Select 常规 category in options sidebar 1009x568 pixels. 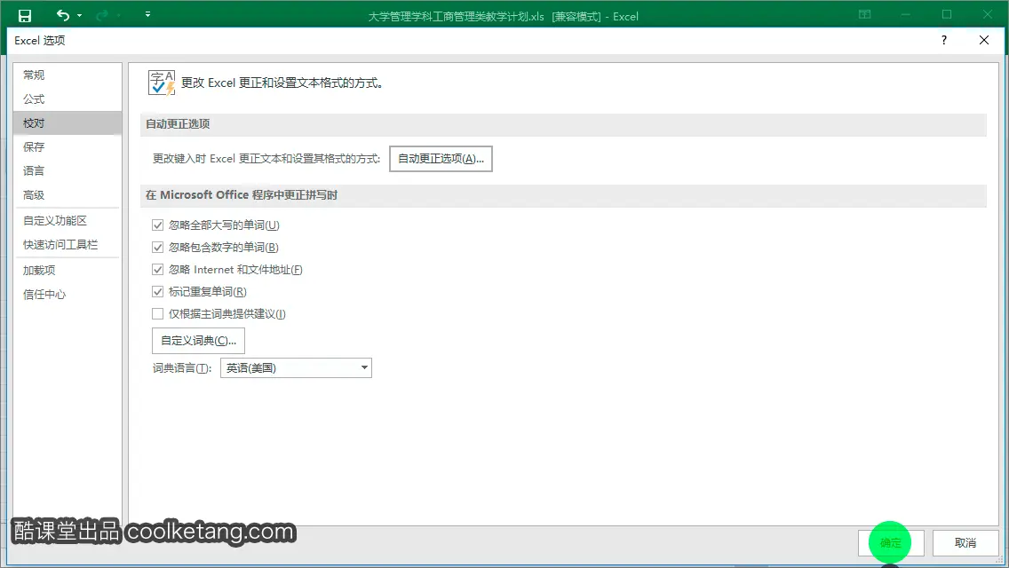coord(67,75)
